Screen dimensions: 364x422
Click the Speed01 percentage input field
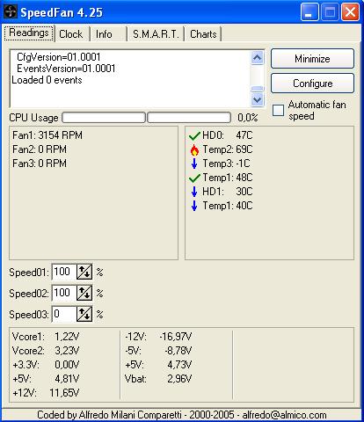64,272
